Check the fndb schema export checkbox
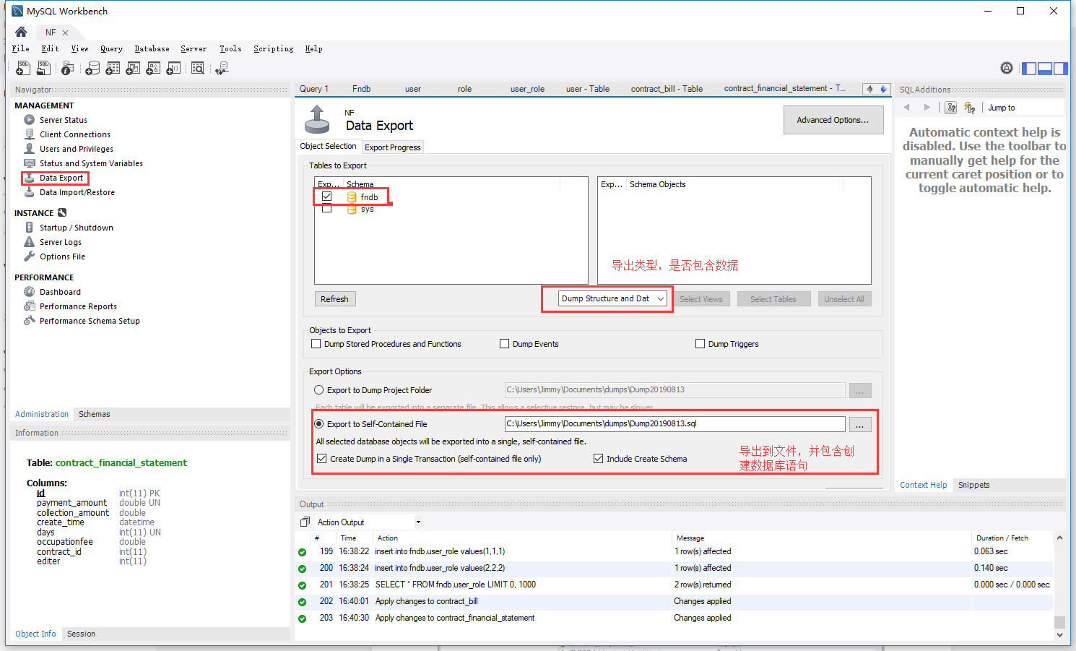The width and height of the screenshot is (1076, 651). [327, 197]
